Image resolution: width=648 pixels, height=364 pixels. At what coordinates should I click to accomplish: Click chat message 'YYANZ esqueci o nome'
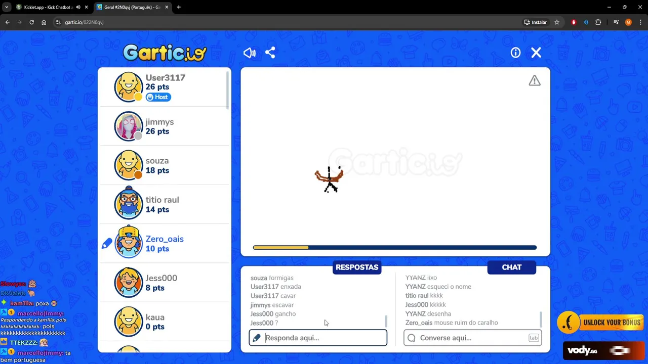click(438, 287)
